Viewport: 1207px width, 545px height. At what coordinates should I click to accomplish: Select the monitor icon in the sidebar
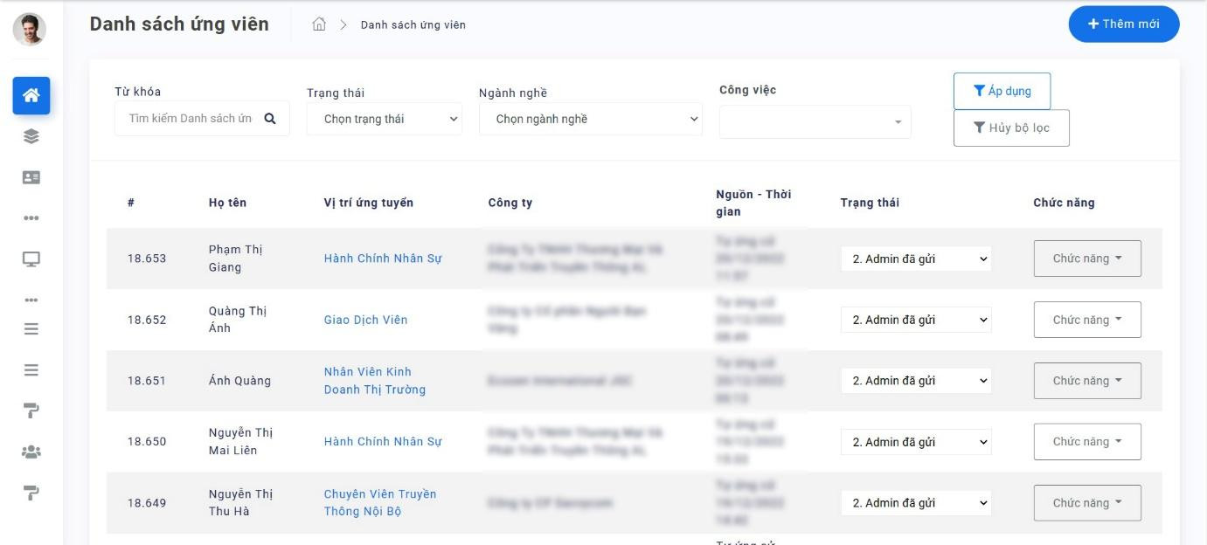point(31,259)
